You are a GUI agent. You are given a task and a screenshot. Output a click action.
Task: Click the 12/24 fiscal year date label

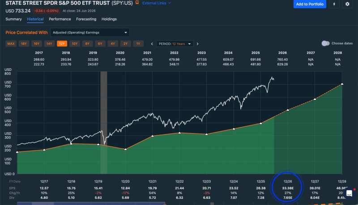(234, 181)
